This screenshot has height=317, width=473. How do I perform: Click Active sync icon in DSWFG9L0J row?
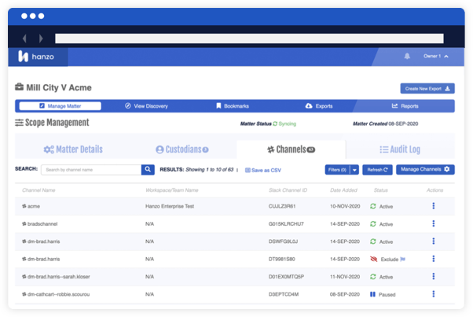373,241
